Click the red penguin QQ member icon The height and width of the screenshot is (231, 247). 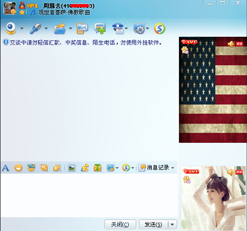click(22, 5)
